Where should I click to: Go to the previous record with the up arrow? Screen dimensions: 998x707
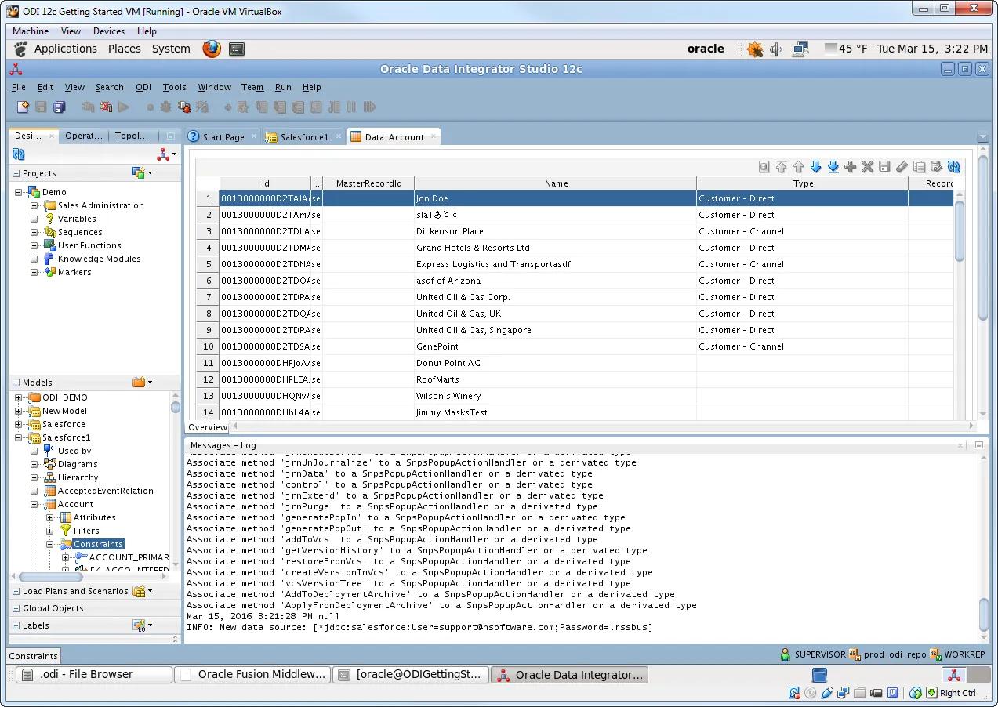click(x=799, y=167)
